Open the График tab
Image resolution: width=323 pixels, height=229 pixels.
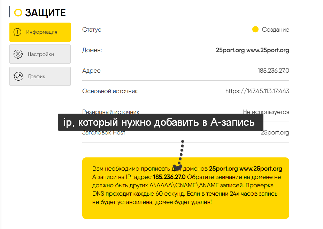click(40, 76)
